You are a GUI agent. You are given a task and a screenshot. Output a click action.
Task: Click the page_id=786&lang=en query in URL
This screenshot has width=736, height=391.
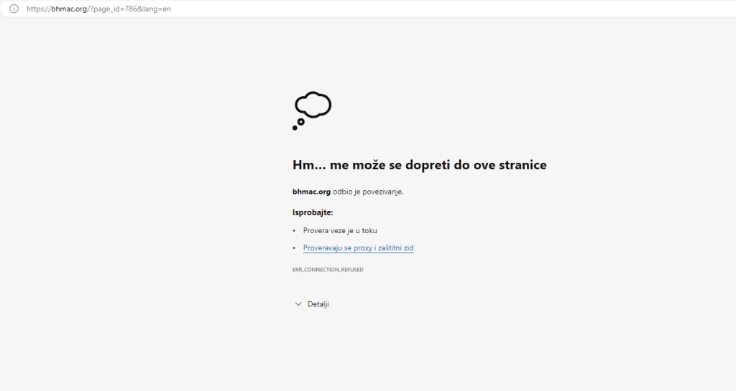[131, 9]
